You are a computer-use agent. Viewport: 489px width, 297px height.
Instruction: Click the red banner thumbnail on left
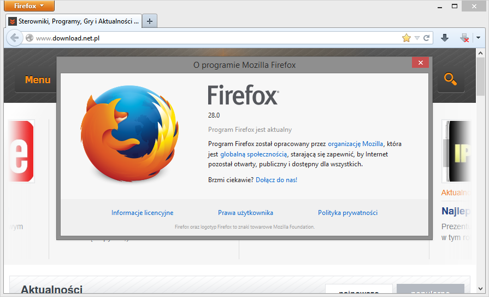pyautogui.click(x=21, y=151)
